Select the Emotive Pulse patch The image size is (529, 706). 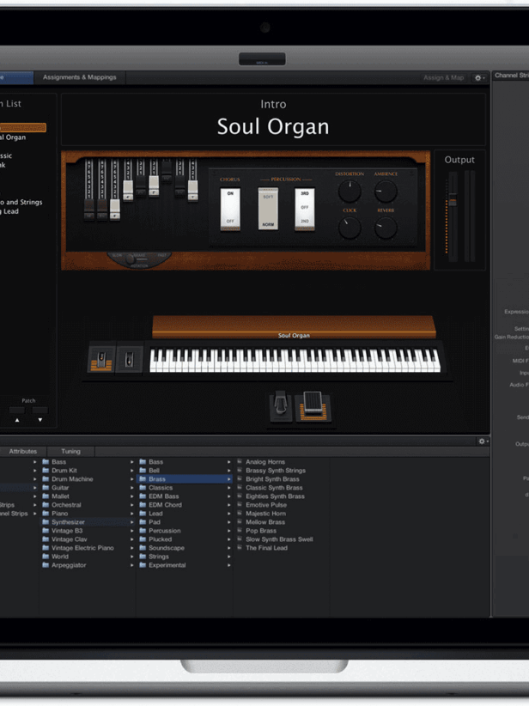[x=266, y=505]
